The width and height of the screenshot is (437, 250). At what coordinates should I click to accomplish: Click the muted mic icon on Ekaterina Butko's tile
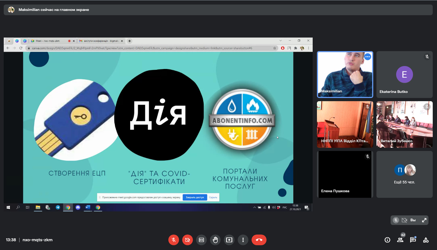click(x=427, y=57)
